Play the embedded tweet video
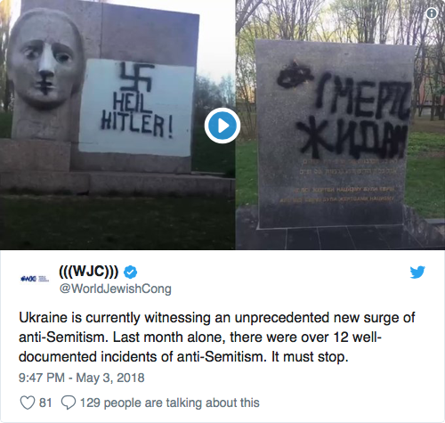This screenshot has width=445, height=423. click(x=222, y=126)
